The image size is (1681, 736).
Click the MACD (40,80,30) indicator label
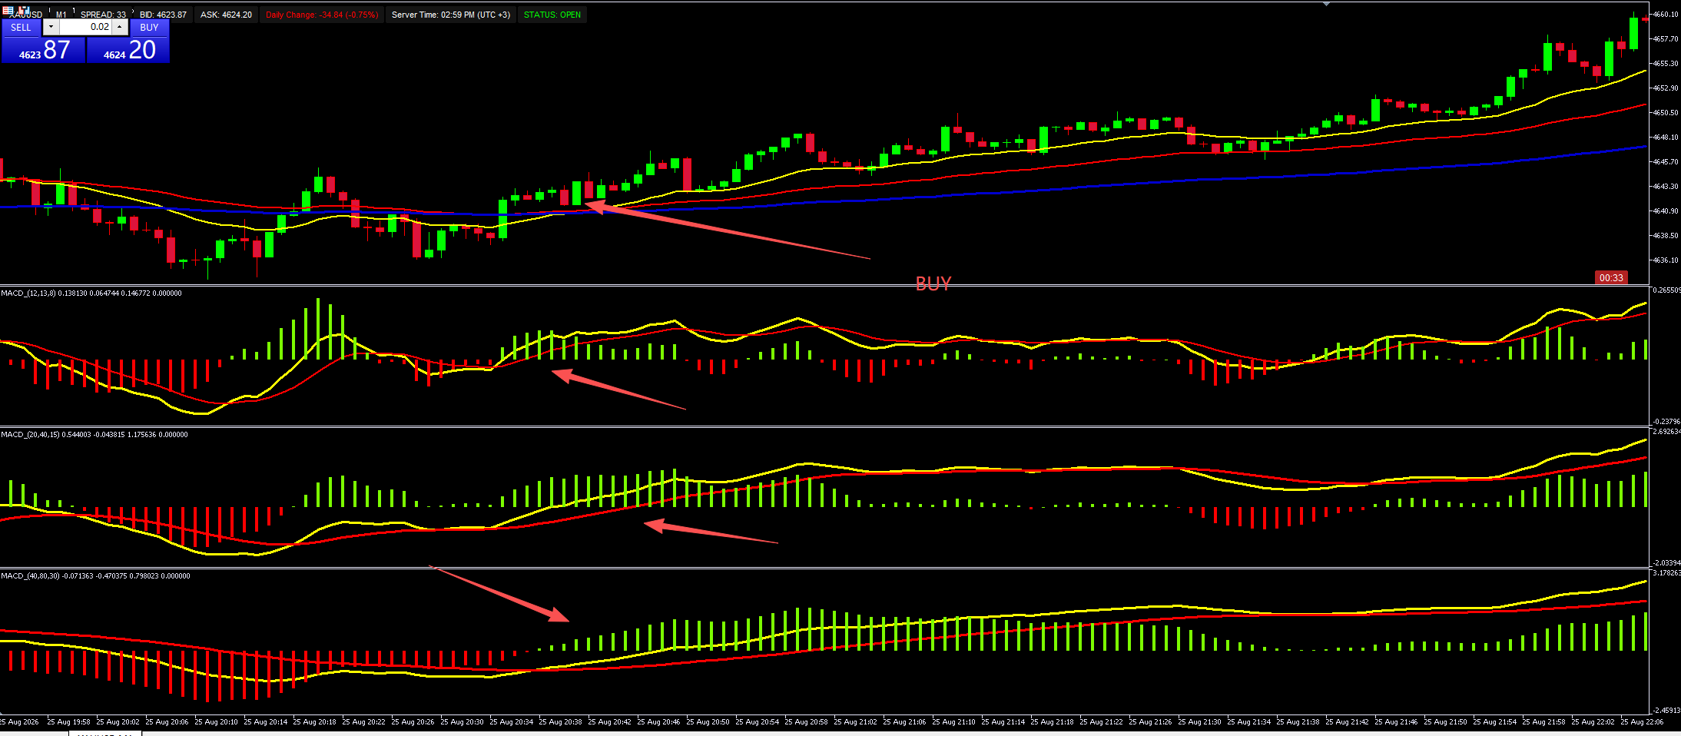[95, 576]
